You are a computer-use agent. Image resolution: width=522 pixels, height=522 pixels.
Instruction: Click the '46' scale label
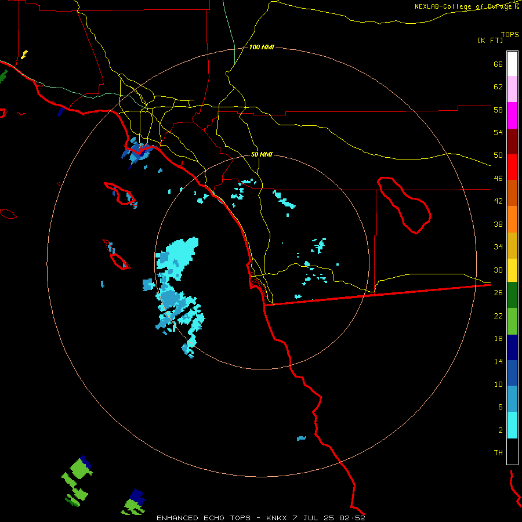[498, 179]
